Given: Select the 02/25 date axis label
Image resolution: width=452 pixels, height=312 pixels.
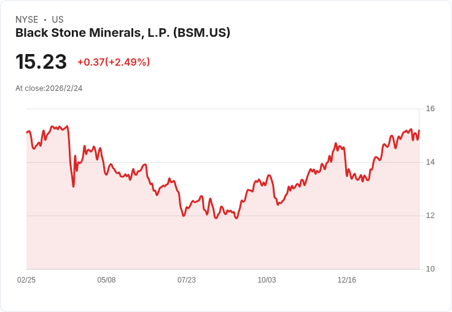Looking at the screenshot, I should point(26,279).
